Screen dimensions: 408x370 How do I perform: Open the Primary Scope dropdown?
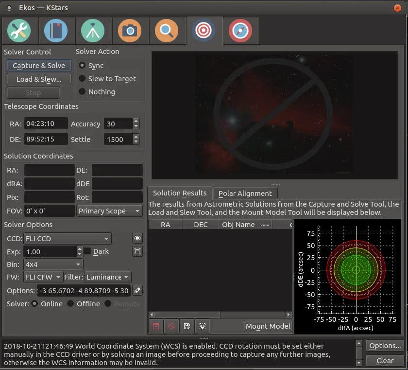pos(109,211)
